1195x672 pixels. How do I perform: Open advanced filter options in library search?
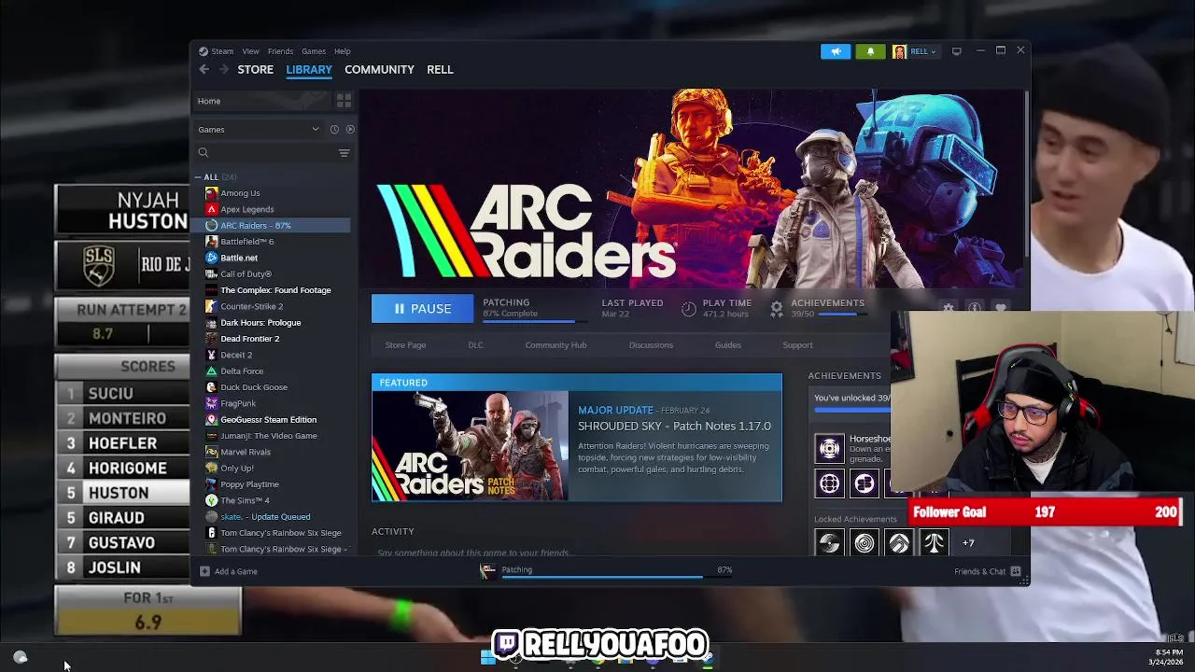click(344, 152)
